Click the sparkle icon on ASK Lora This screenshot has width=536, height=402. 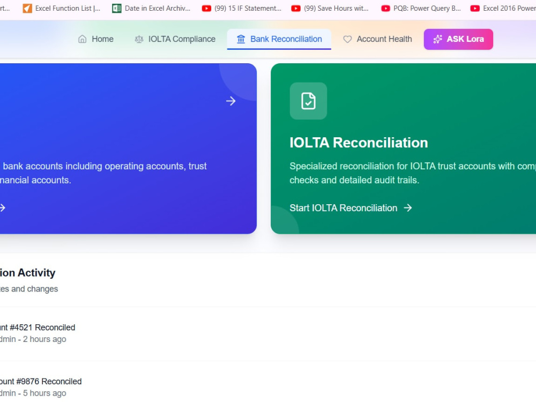[437, 39]
